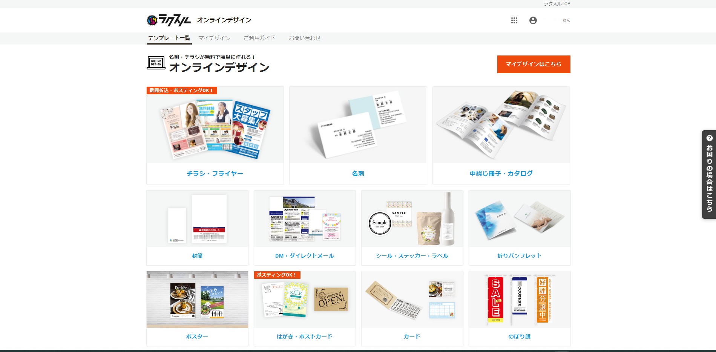The height and width of the screenshot is (352, 716).
Task: Switch to the マイデザイン tab
Action: click(x=214, y=38)
